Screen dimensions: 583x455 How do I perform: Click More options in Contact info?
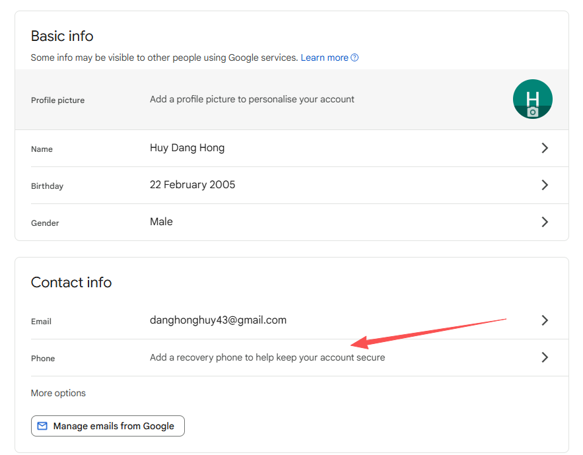(58, 393)
